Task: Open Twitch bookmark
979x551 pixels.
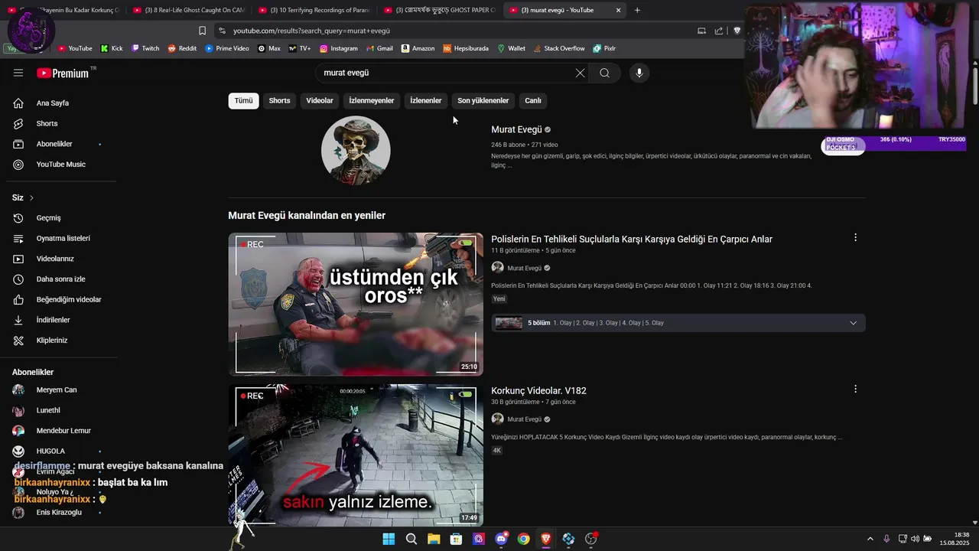Action: tap(145, 48)
